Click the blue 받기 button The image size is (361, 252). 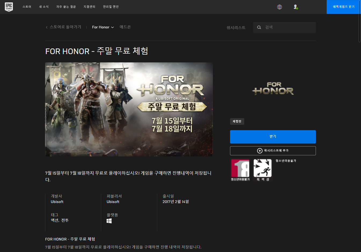273,137
